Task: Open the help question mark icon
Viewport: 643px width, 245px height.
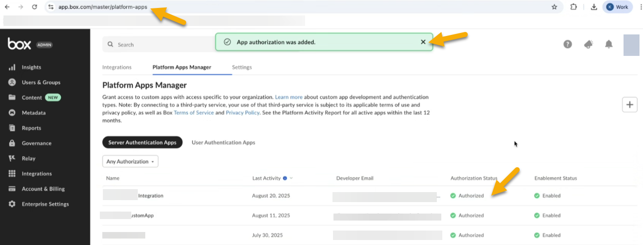Action: [x=568, y=44]
